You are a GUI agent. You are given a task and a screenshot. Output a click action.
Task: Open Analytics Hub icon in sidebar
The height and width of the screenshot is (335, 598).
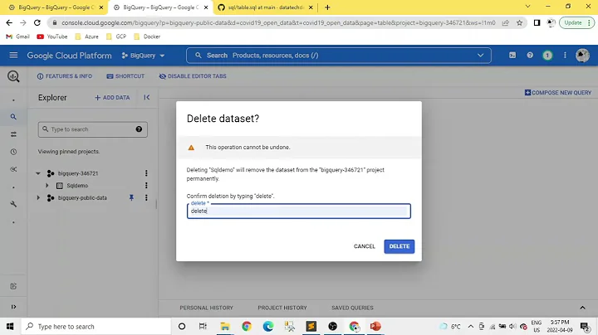tap(13, 169)
